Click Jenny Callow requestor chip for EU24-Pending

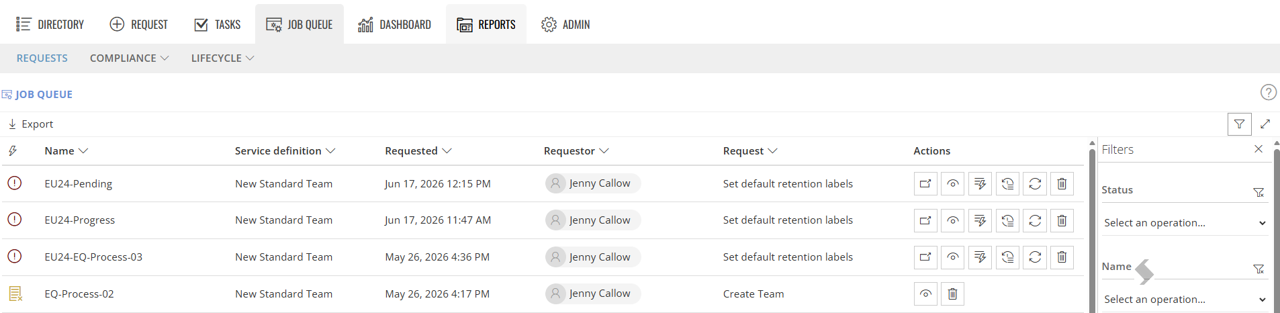pyautogui.click(x=593, y=183)
